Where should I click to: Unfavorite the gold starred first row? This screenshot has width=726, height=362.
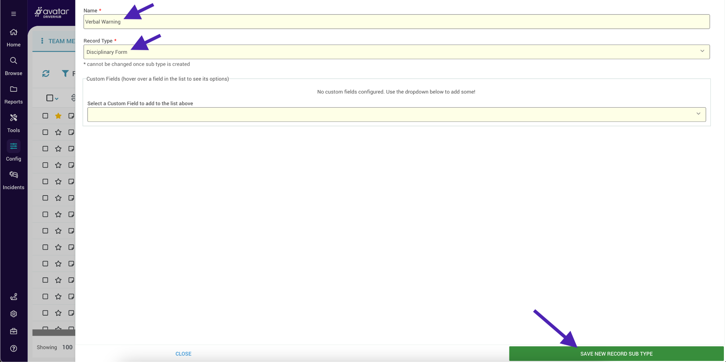(58, 116)
